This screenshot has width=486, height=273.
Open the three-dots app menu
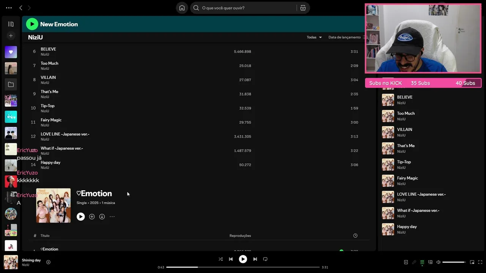[9, 8]
